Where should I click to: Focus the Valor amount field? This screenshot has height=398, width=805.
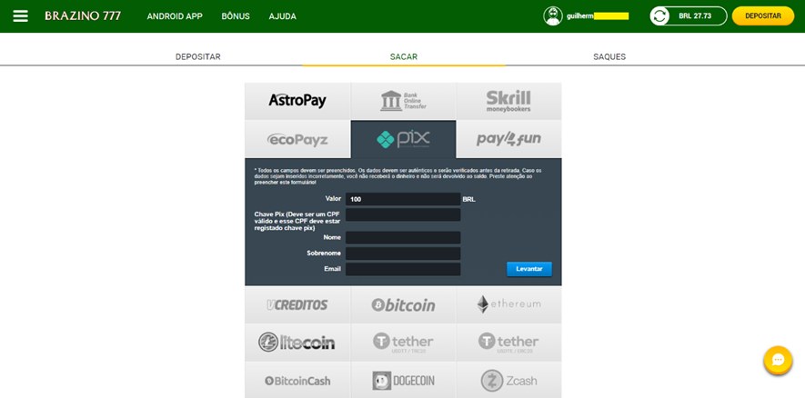pos(403,199)
